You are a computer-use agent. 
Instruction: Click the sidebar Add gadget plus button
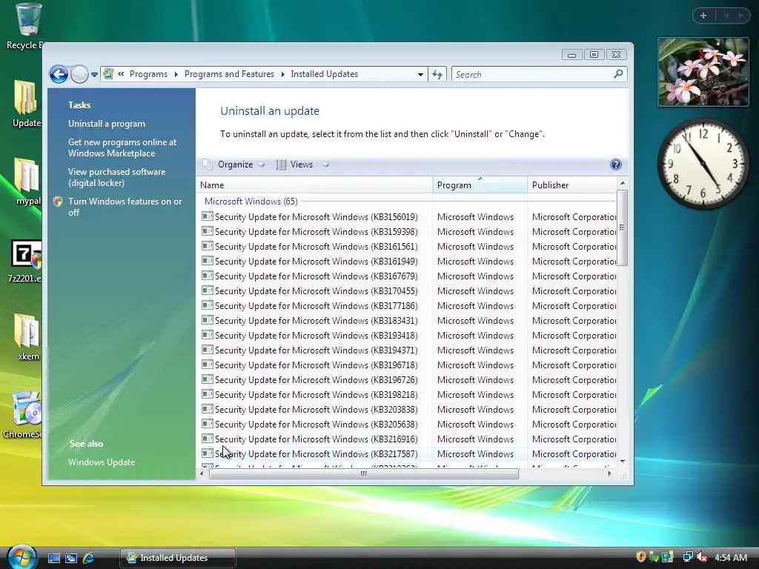pos(703,16)
